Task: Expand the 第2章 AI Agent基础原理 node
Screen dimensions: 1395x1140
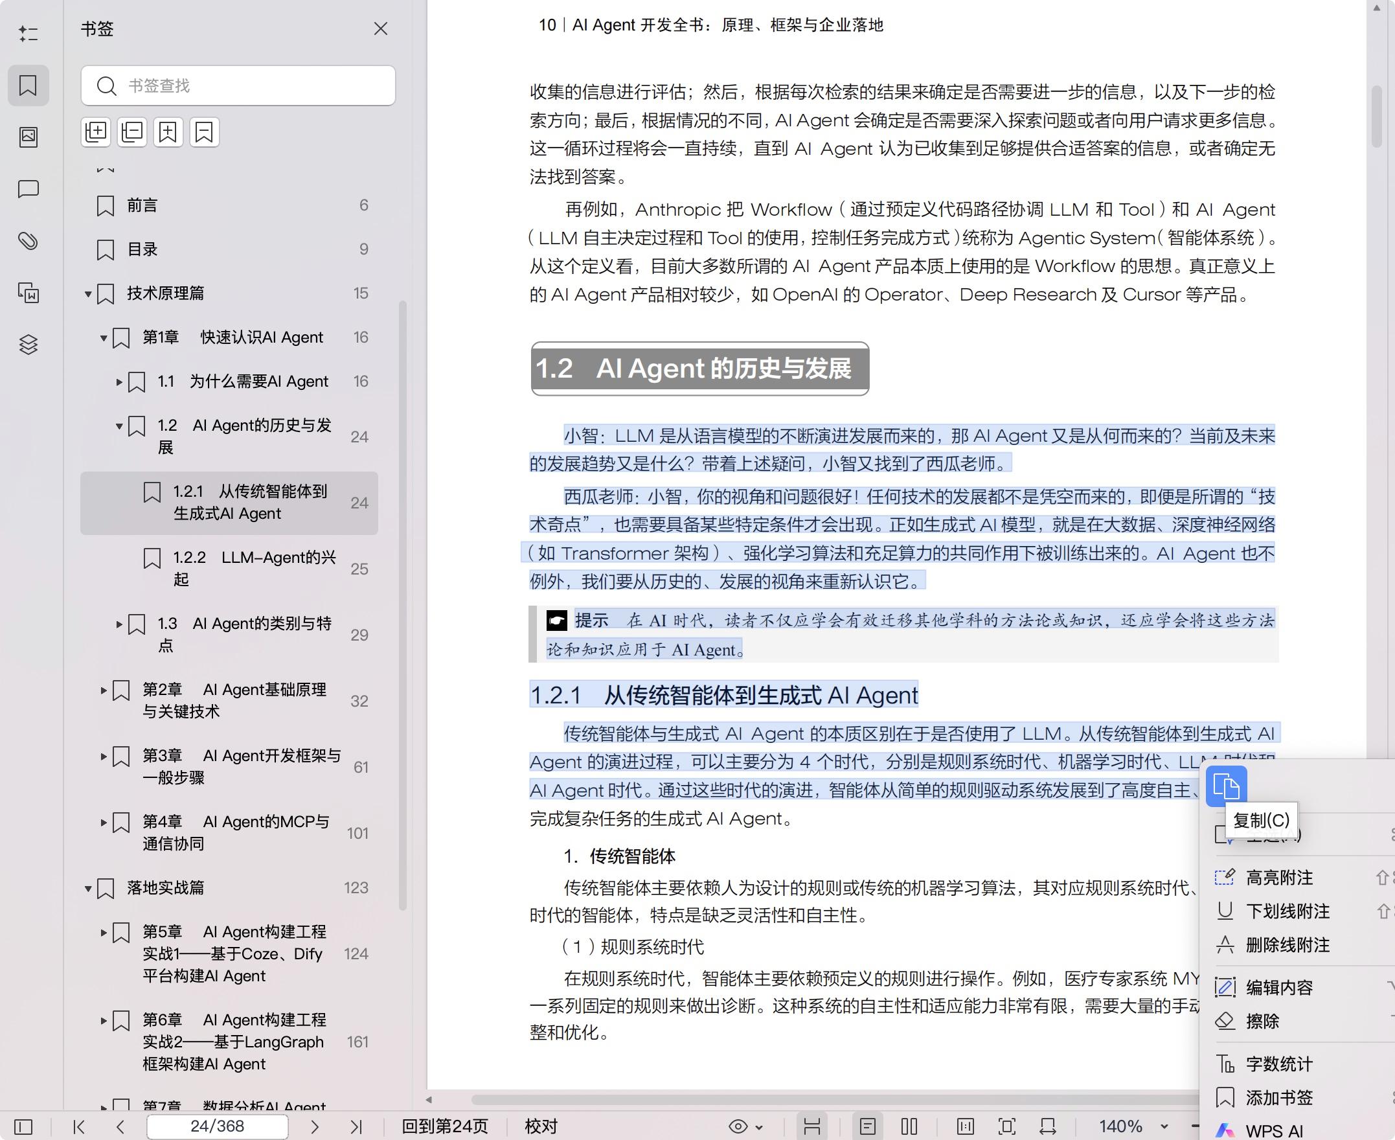Action: (x=104, y=690)
